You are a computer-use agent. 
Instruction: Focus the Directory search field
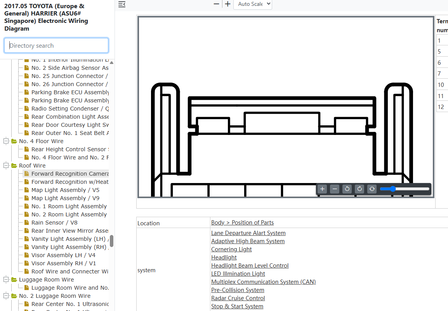(56, 45)
